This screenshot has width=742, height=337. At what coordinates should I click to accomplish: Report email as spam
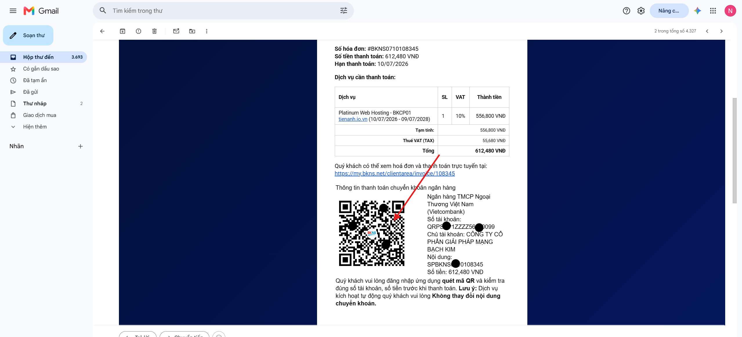pos(138,31)
